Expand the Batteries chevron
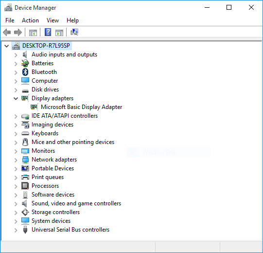The height and width of the screenshot is (253, 263). (x=16, y=64)
